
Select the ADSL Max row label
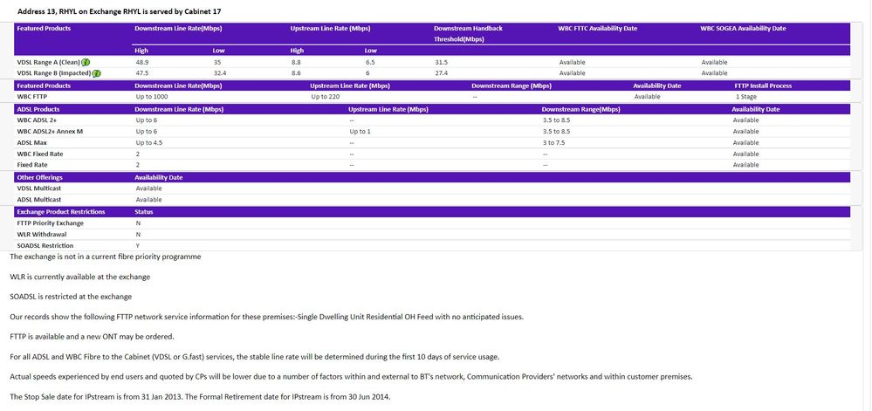click(x=32, y=142)
